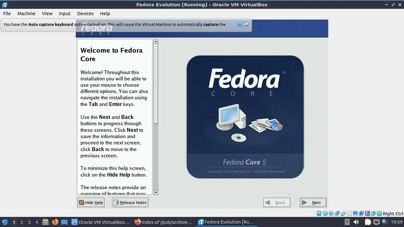Open the clipboard manager tray icon
404x227 pixels.
click(368, 222)
